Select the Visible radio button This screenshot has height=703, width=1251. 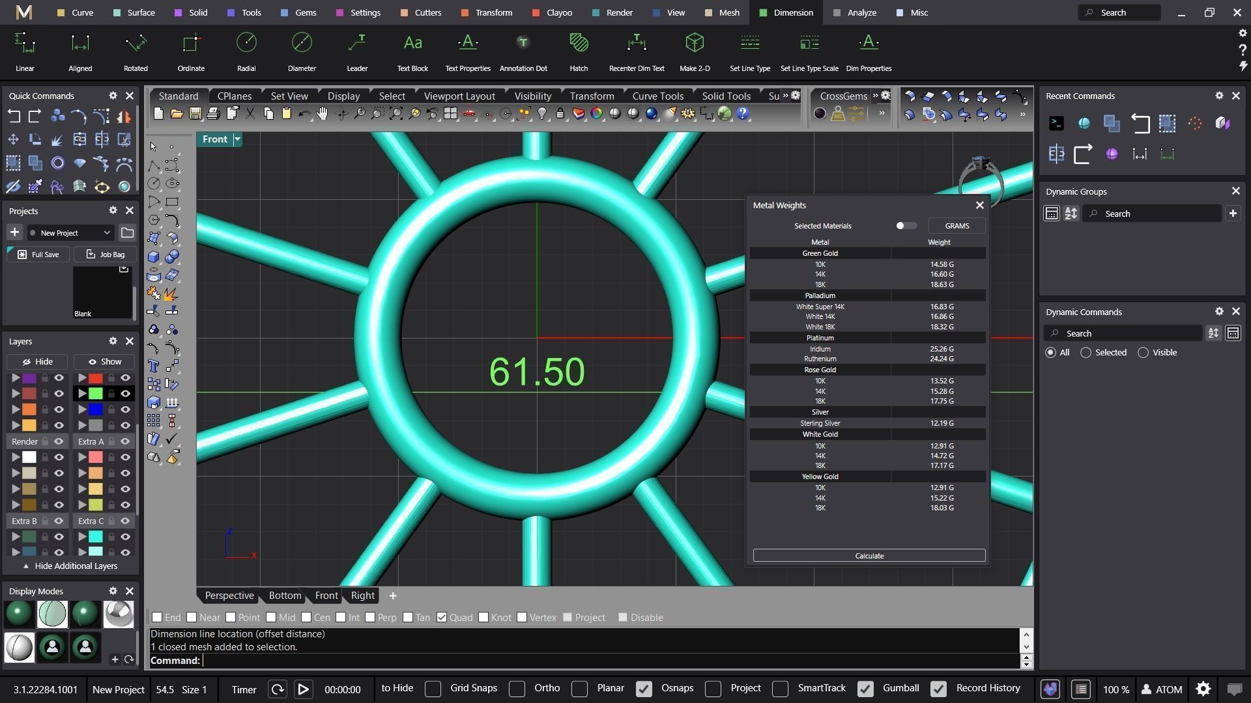tap(1143, 353)
